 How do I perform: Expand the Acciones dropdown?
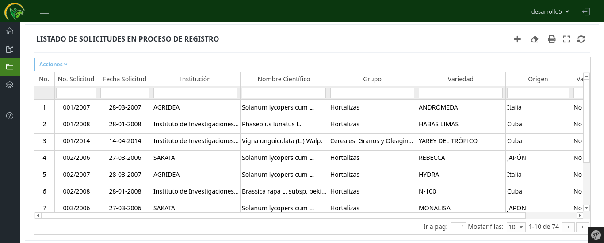click(53, 65)
